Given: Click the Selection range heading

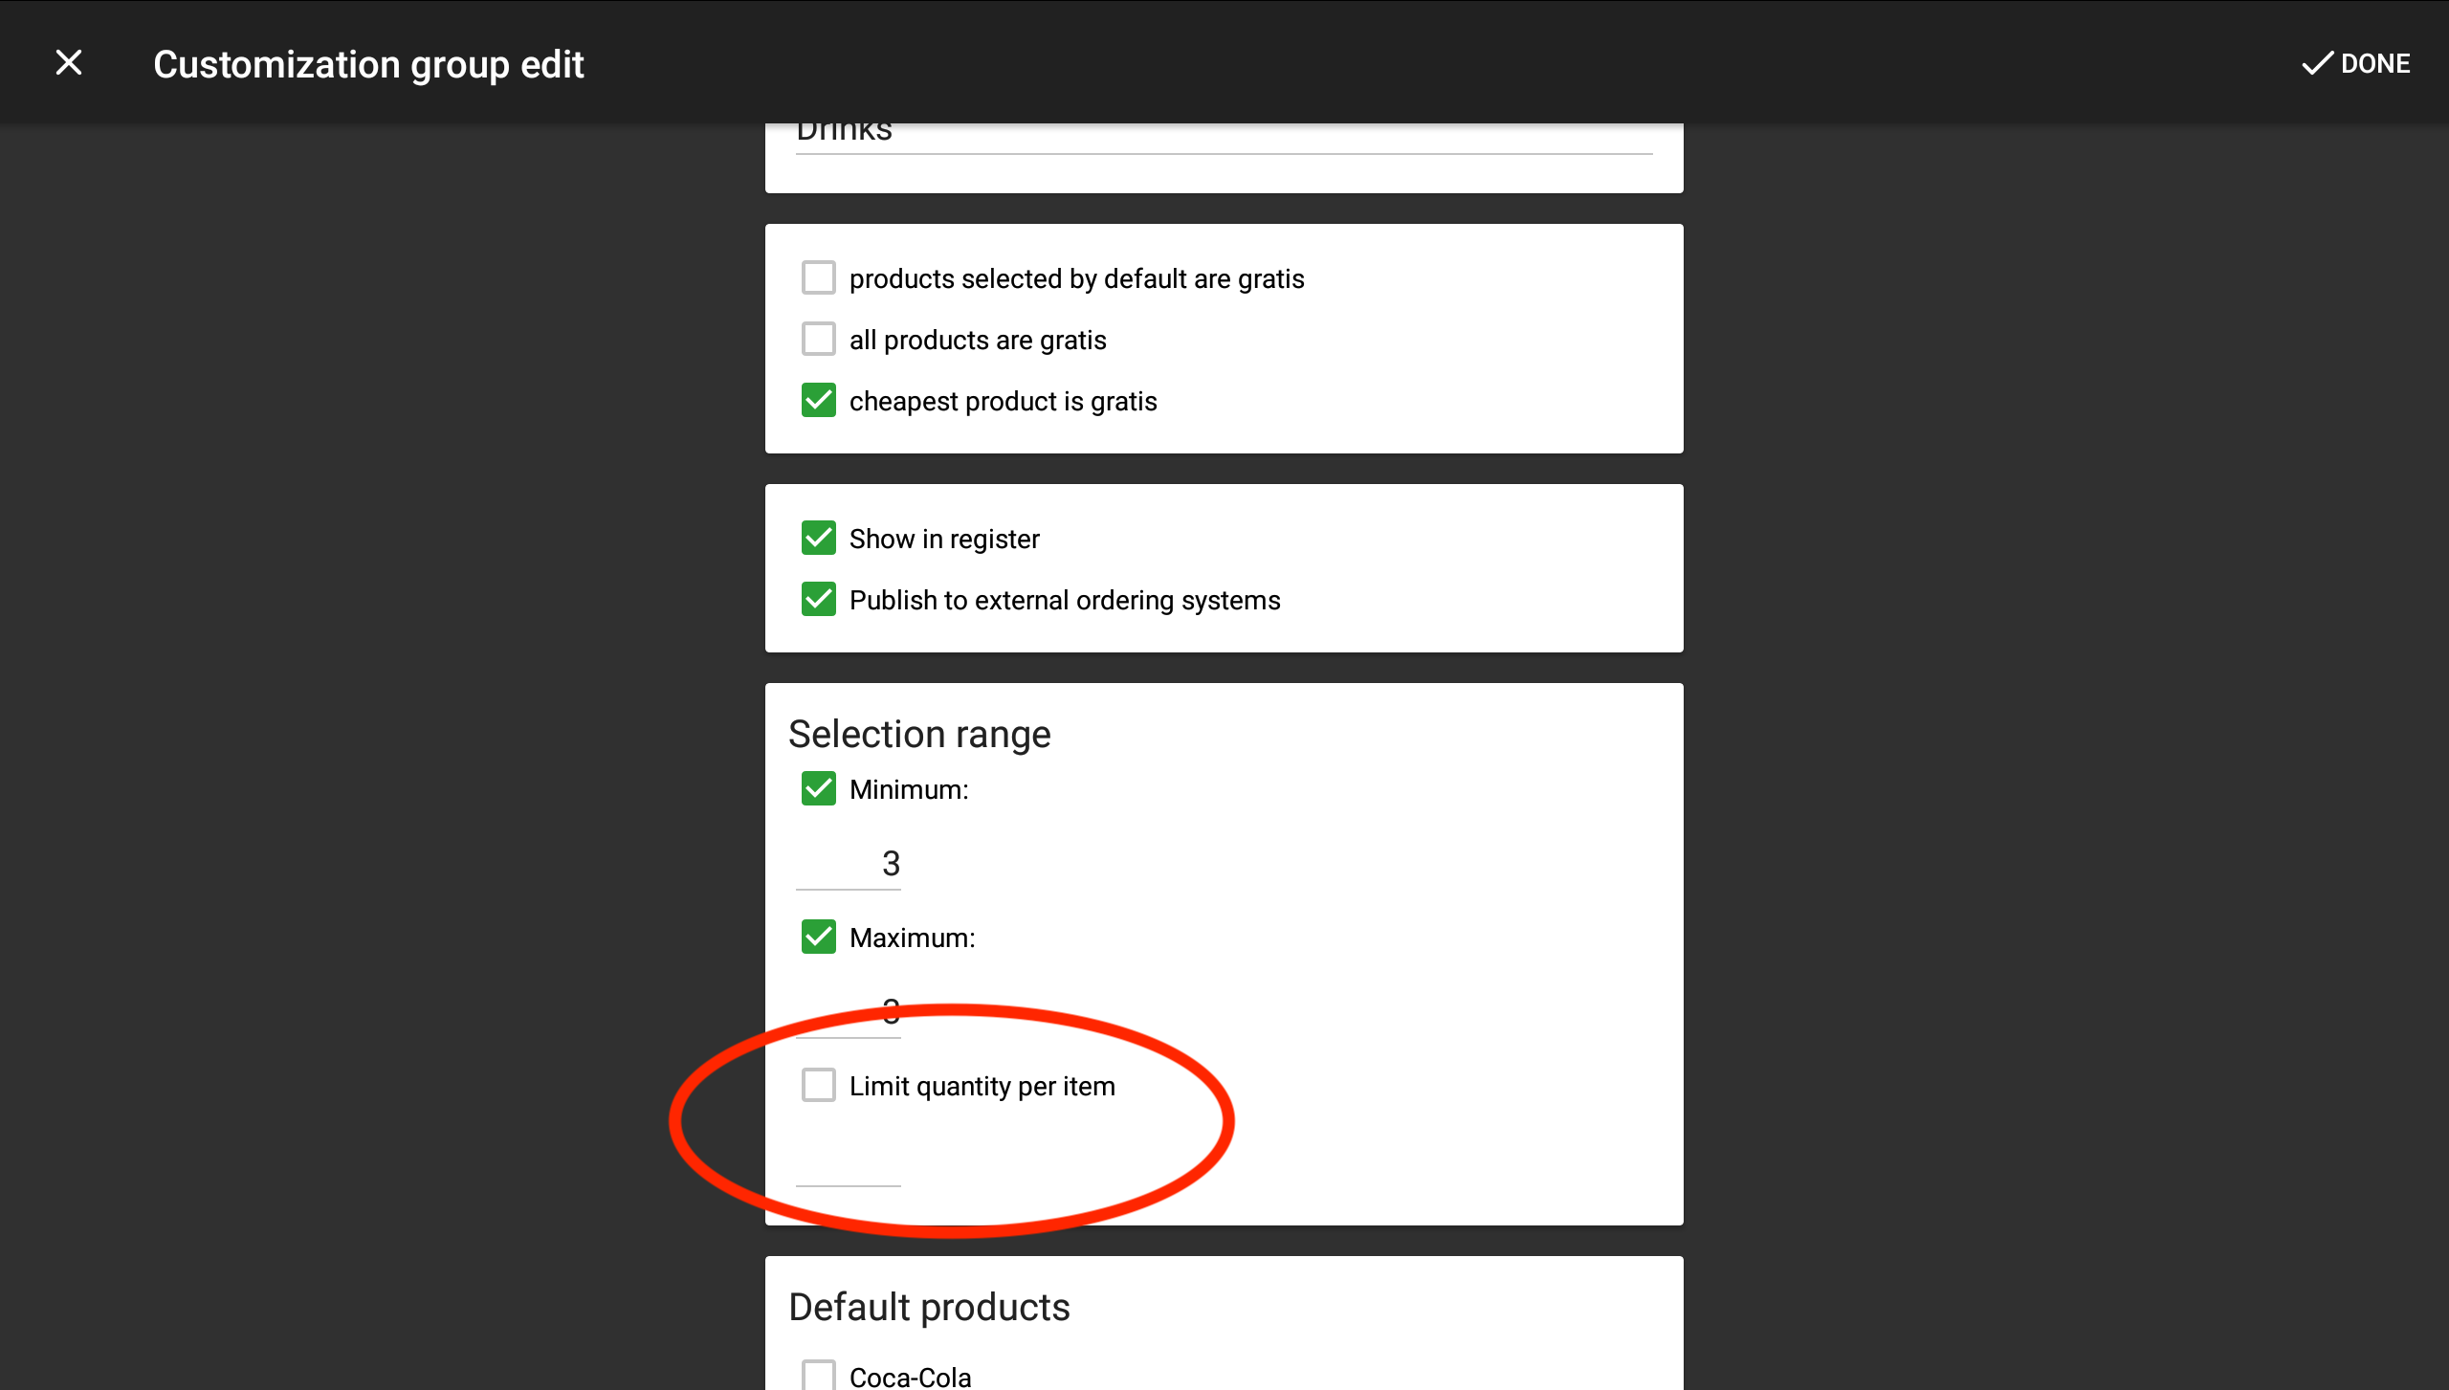Looking at the screenshot, I should coord(919,735).
